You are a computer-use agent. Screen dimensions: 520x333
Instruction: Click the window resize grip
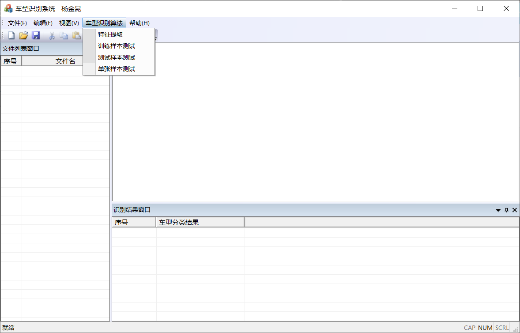[x=516, y=329]
